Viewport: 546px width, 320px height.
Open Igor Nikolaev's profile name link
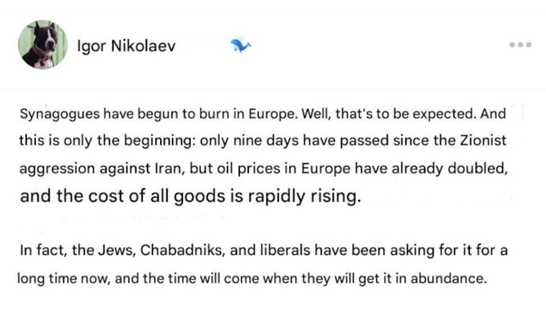[x=126, y=46]
